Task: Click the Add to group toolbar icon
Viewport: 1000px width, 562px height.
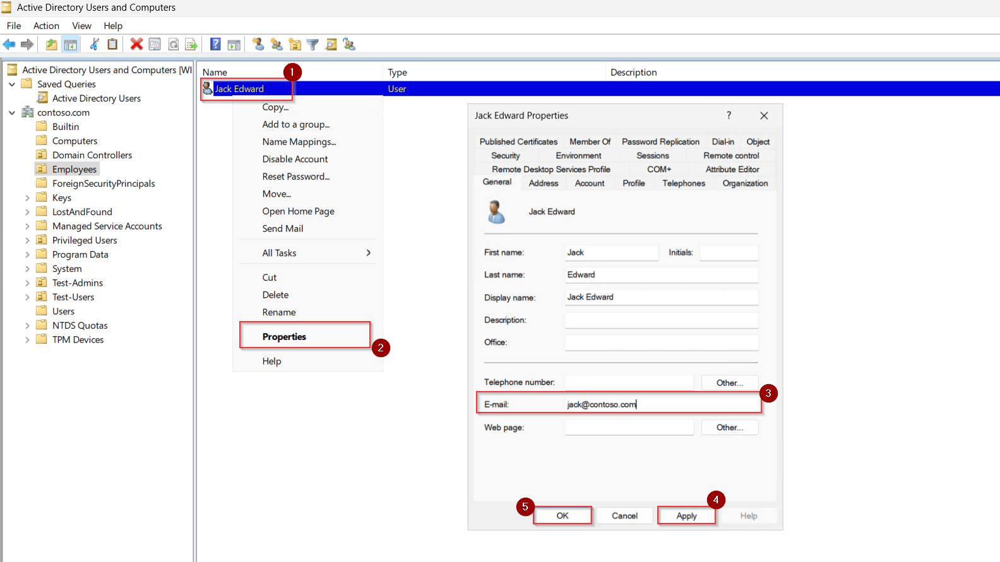Action: (349, 44)
